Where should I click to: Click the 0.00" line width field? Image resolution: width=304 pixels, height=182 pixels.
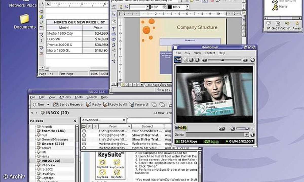(158, 7)
